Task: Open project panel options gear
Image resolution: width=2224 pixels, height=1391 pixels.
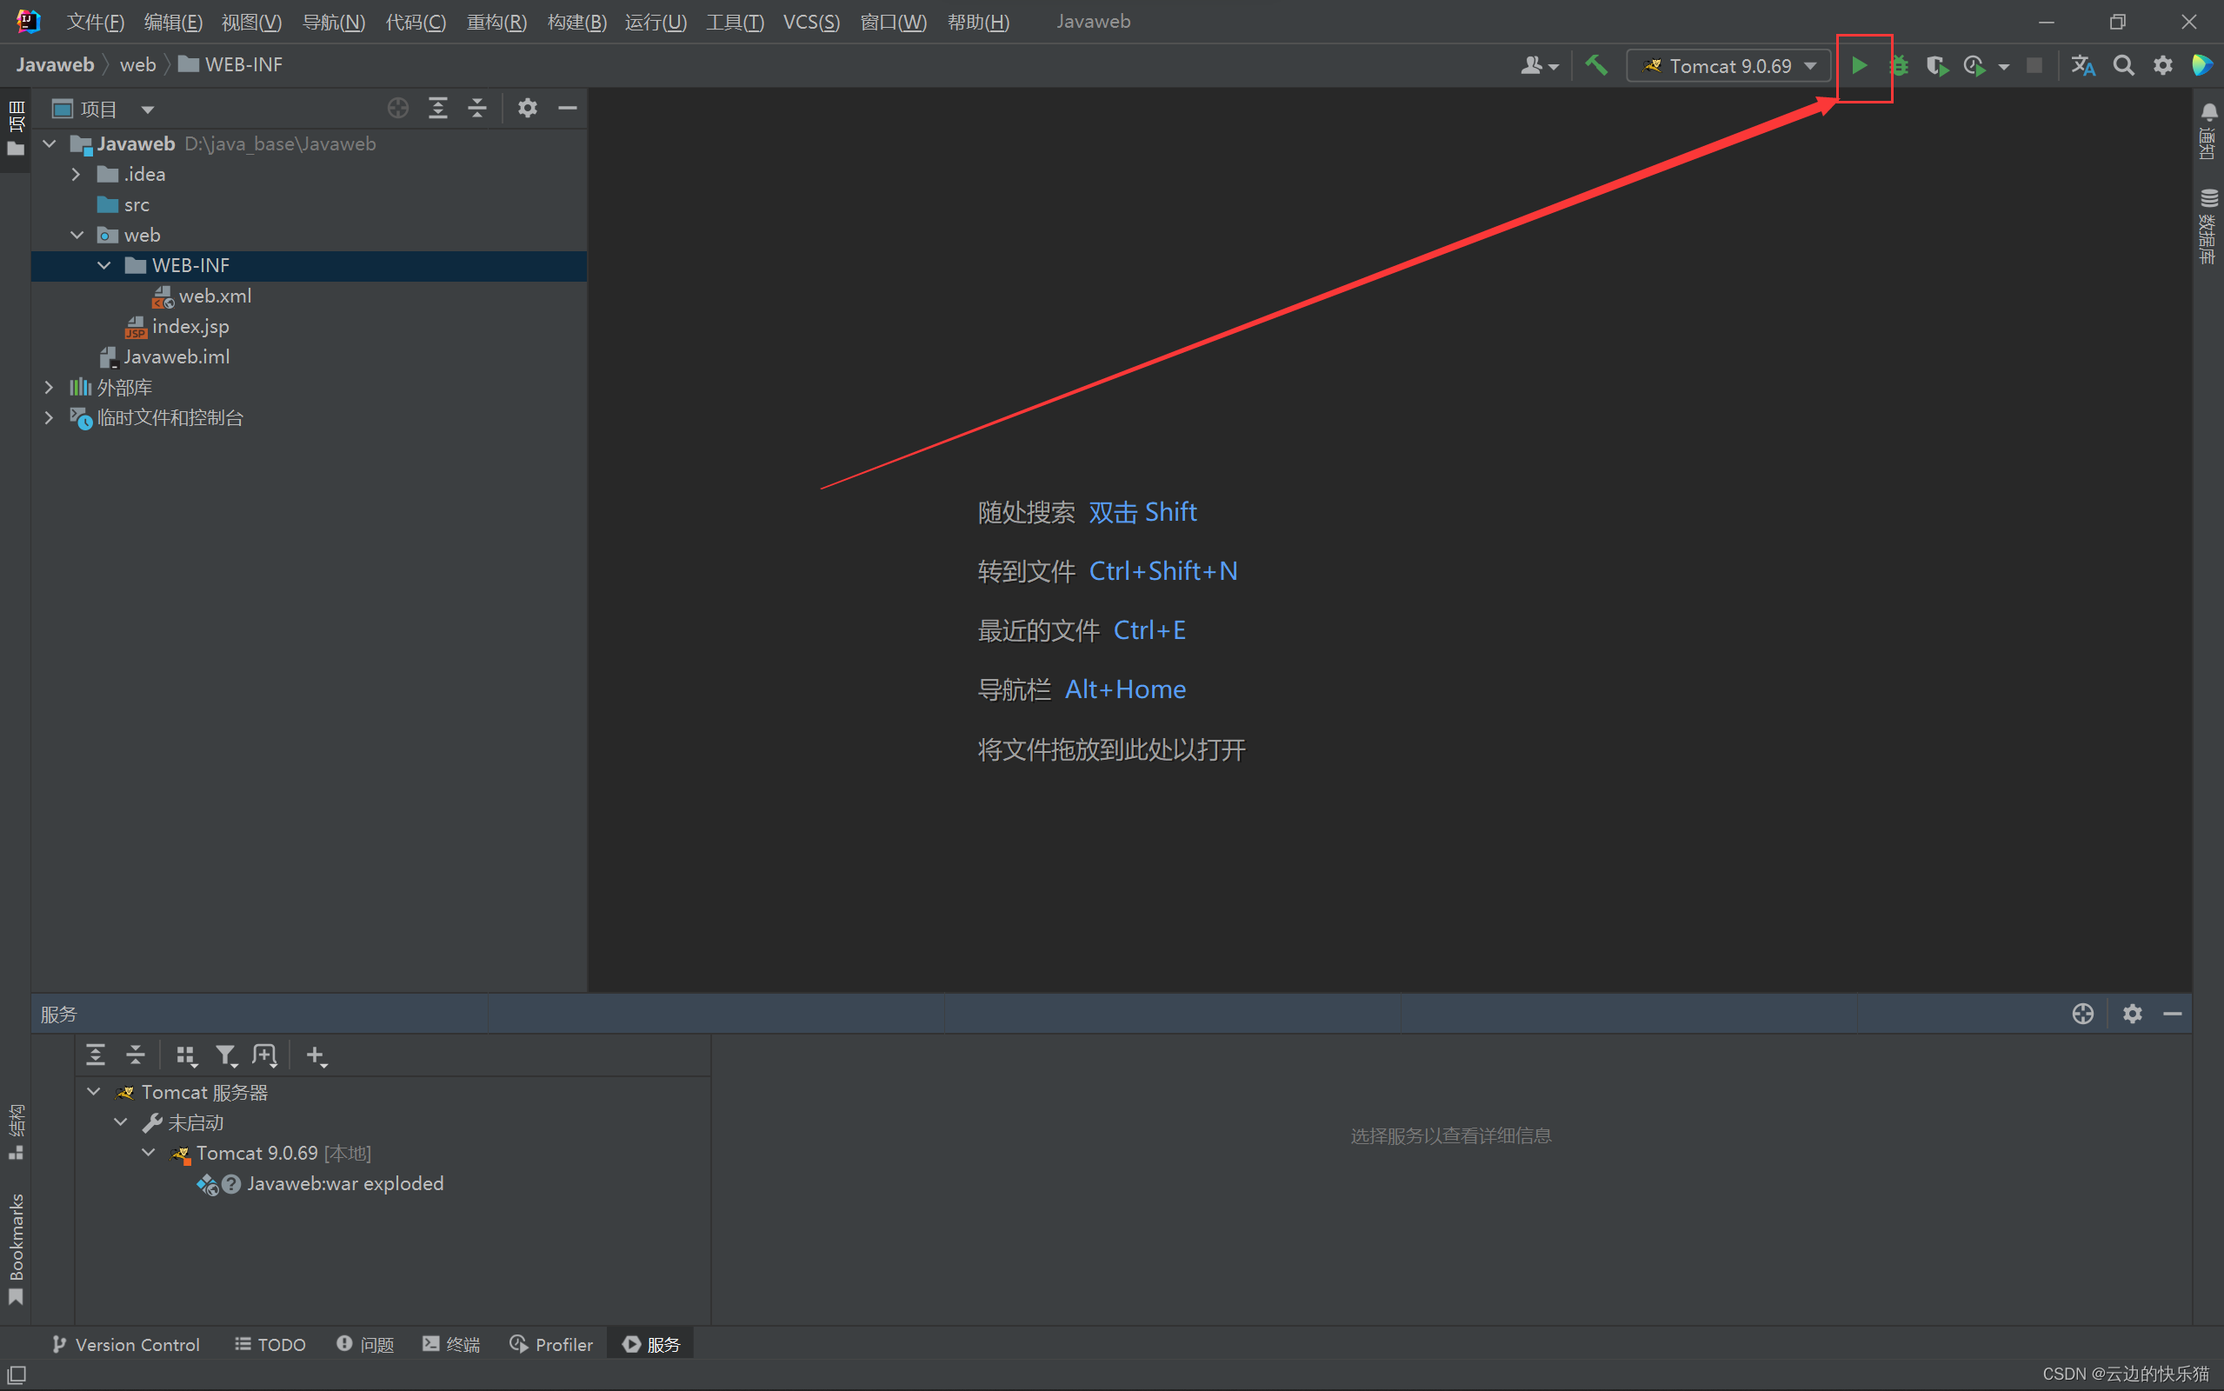Action: pos(527,109)
